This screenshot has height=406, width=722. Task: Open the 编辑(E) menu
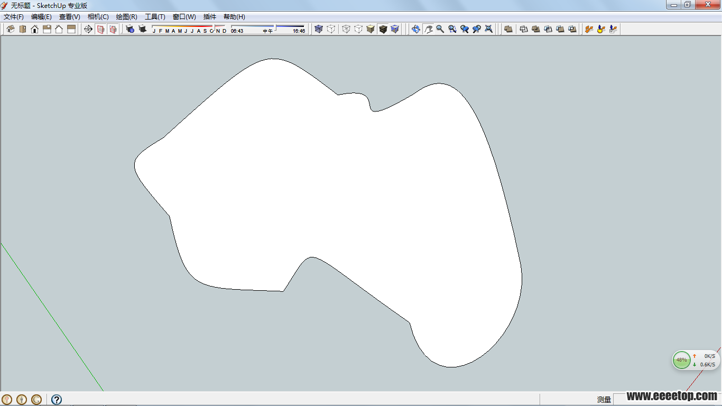[41, 17]
